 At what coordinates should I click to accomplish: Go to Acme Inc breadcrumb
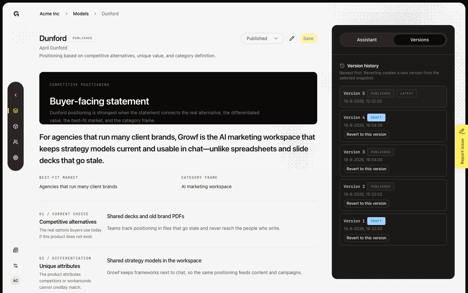coord(49,14)
